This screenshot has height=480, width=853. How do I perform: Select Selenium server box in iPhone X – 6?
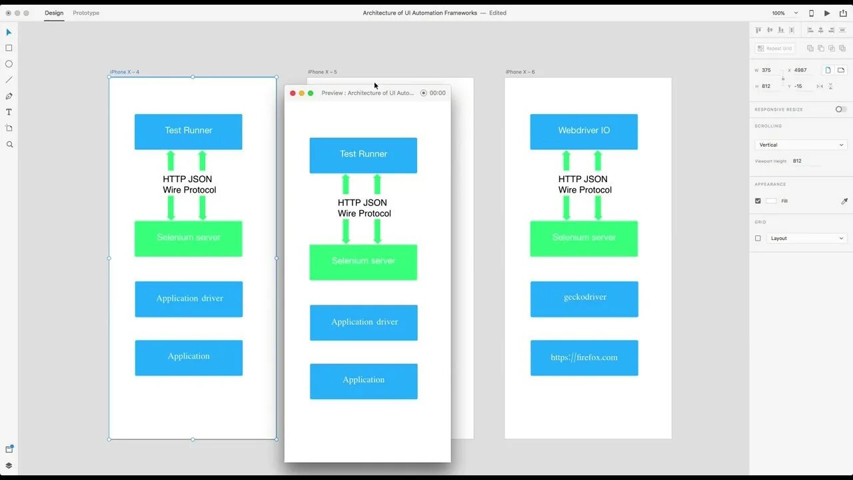(584, 239)
